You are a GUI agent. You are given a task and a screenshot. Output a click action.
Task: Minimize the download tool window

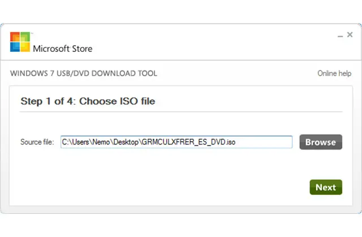(341, 36)
